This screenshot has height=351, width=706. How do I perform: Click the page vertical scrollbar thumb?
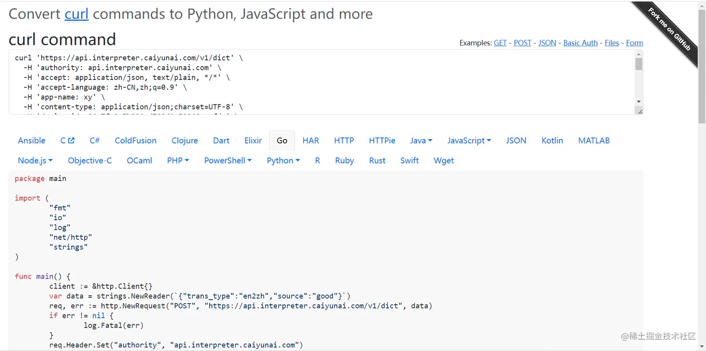pos(702,65)
